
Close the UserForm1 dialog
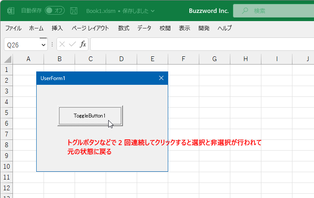click(161, 78)
